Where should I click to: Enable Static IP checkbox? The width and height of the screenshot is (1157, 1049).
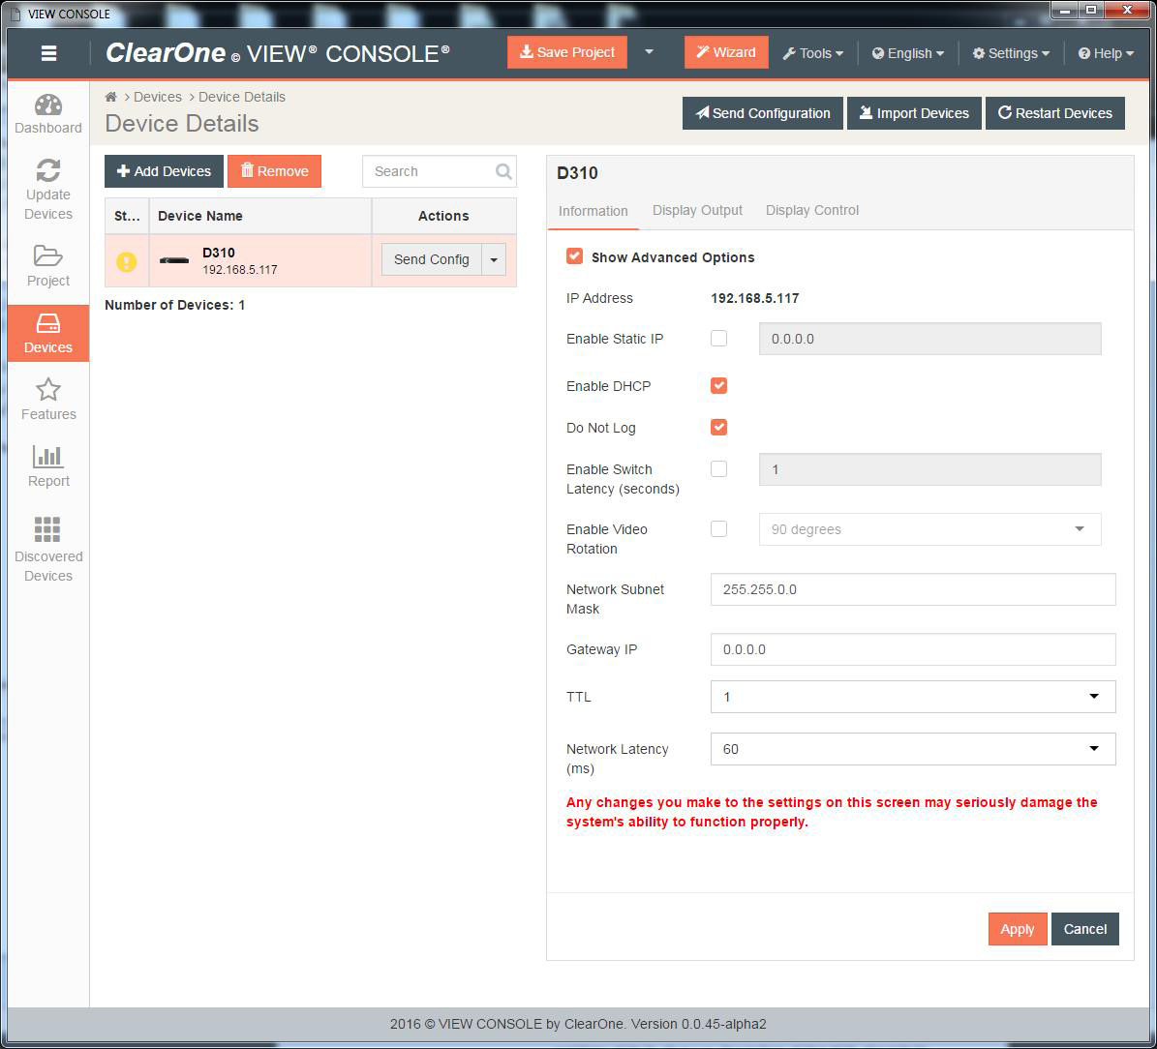718,339
